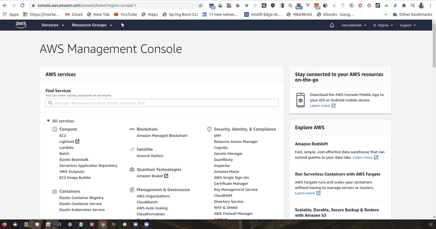
Task: Show applications grid in taskbar corner
Action: click(431, 224)
